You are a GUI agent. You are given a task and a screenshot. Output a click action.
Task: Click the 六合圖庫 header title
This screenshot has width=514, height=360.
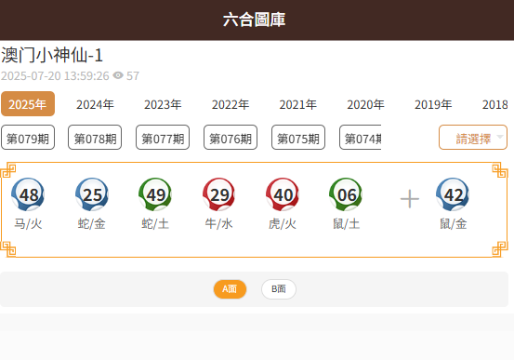(254, 20)
